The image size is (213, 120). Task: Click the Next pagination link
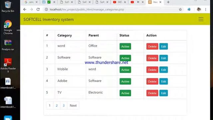coord(73,105)
